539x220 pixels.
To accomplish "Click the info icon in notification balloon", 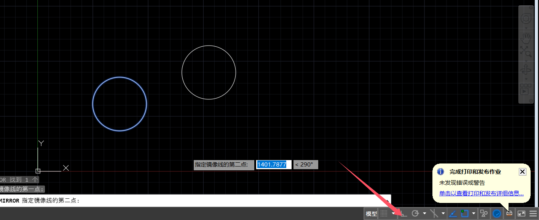I will (440, 172).
